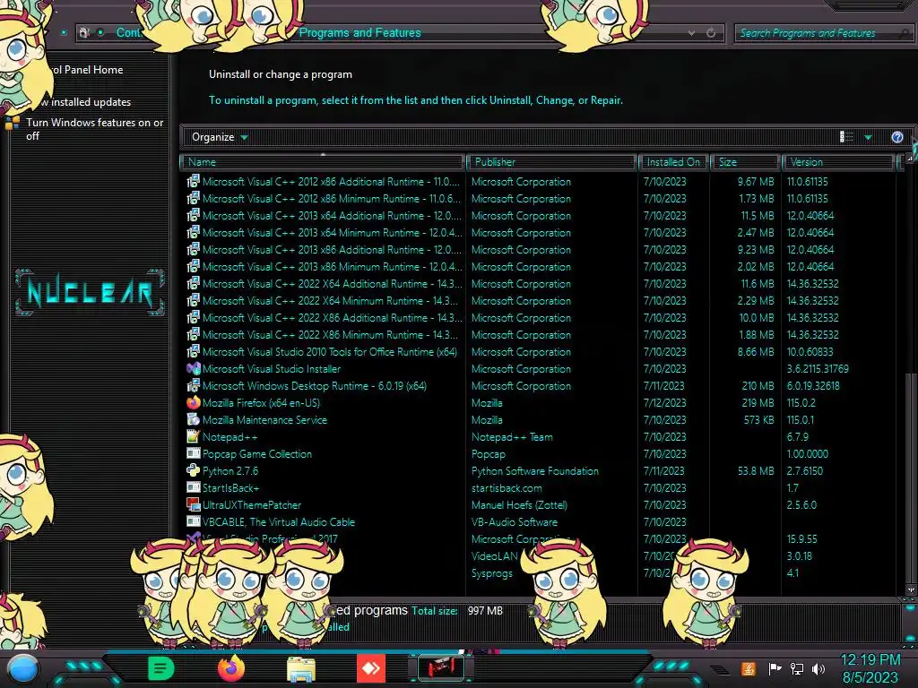The image size is (918, 688).
Task: Click the Python Software Foundation publisher cell
Action: 535,471
